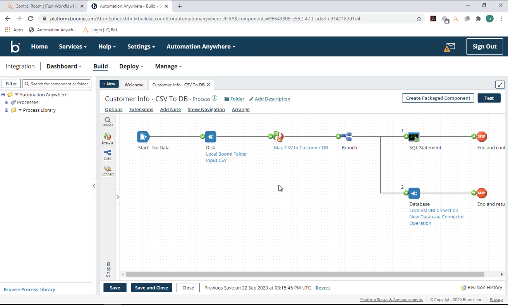Click the Revert link
This screenshot has height=305, width=508.
(x=323, y=288)
